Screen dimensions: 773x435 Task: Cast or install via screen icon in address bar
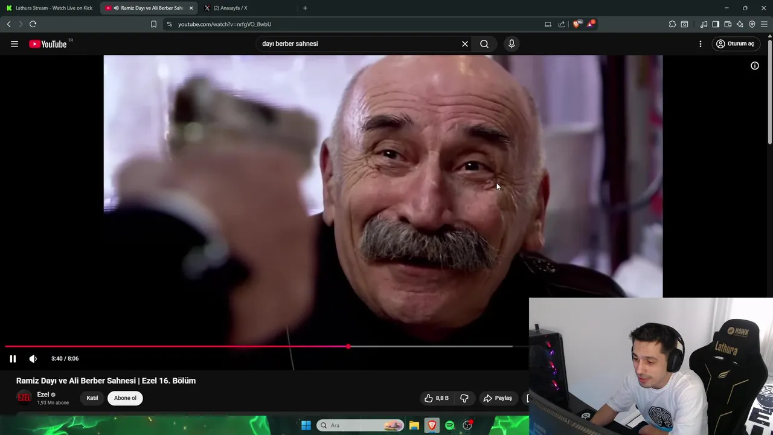coord(548,24)
